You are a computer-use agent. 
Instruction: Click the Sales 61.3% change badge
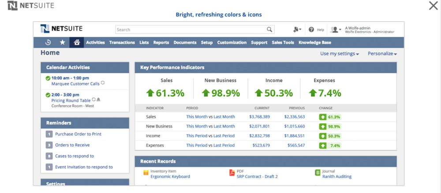[330, 117]
